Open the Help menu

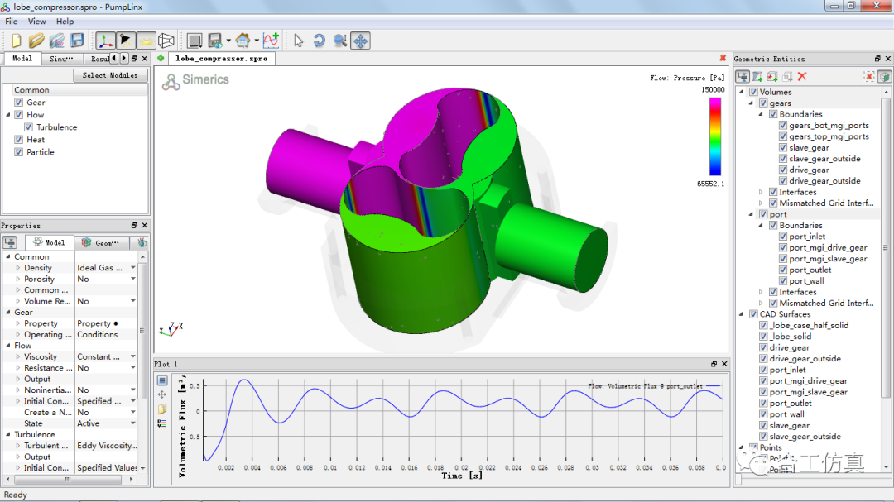[65, 21]
